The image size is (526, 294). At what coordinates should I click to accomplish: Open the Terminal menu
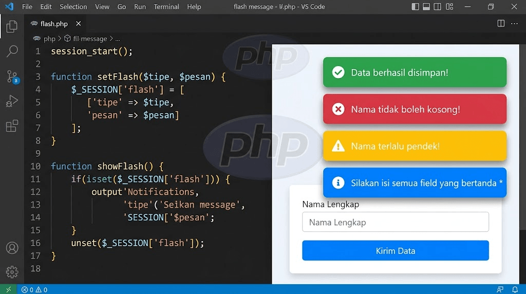[166, 7]
